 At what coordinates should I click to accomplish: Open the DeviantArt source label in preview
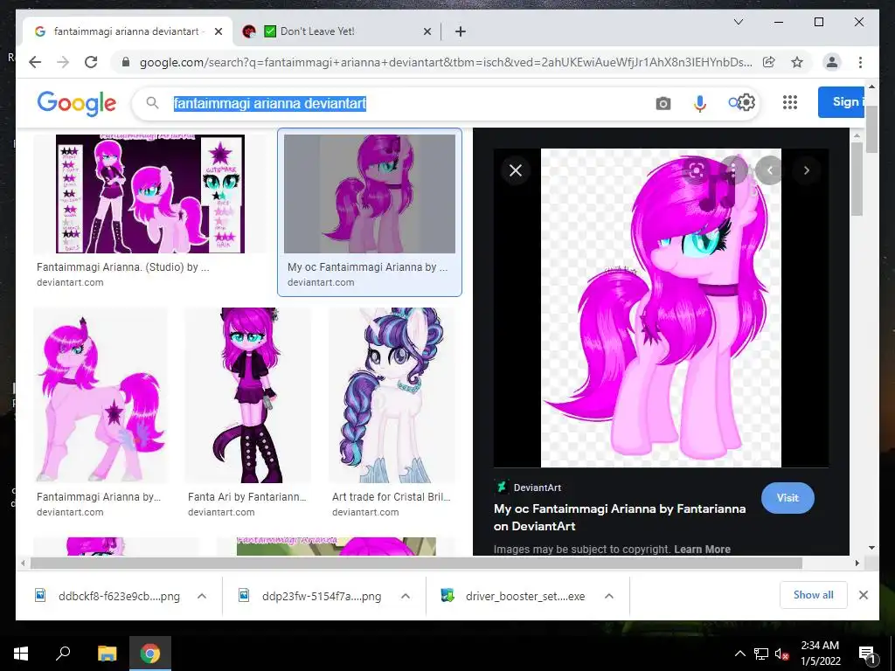coord(528,488)
